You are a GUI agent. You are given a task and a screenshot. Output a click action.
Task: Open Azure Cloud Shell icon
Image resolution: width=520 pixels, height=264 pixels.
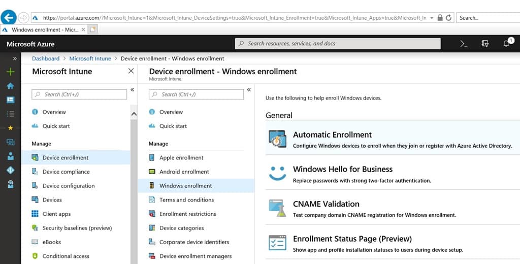[x=464, y=44]
